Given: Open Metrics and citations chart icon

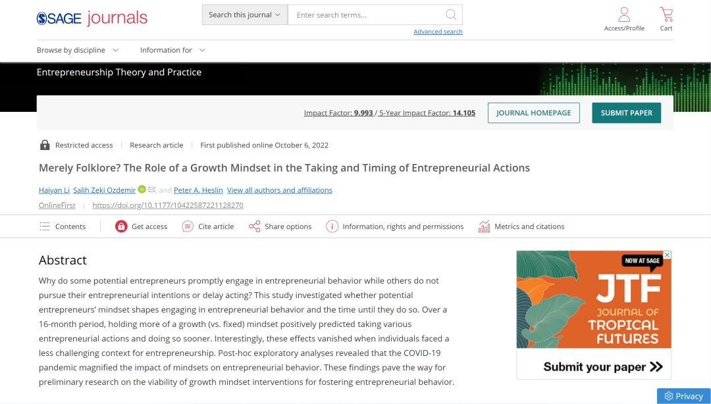Looking at the screenshot, I should (485, 226).
